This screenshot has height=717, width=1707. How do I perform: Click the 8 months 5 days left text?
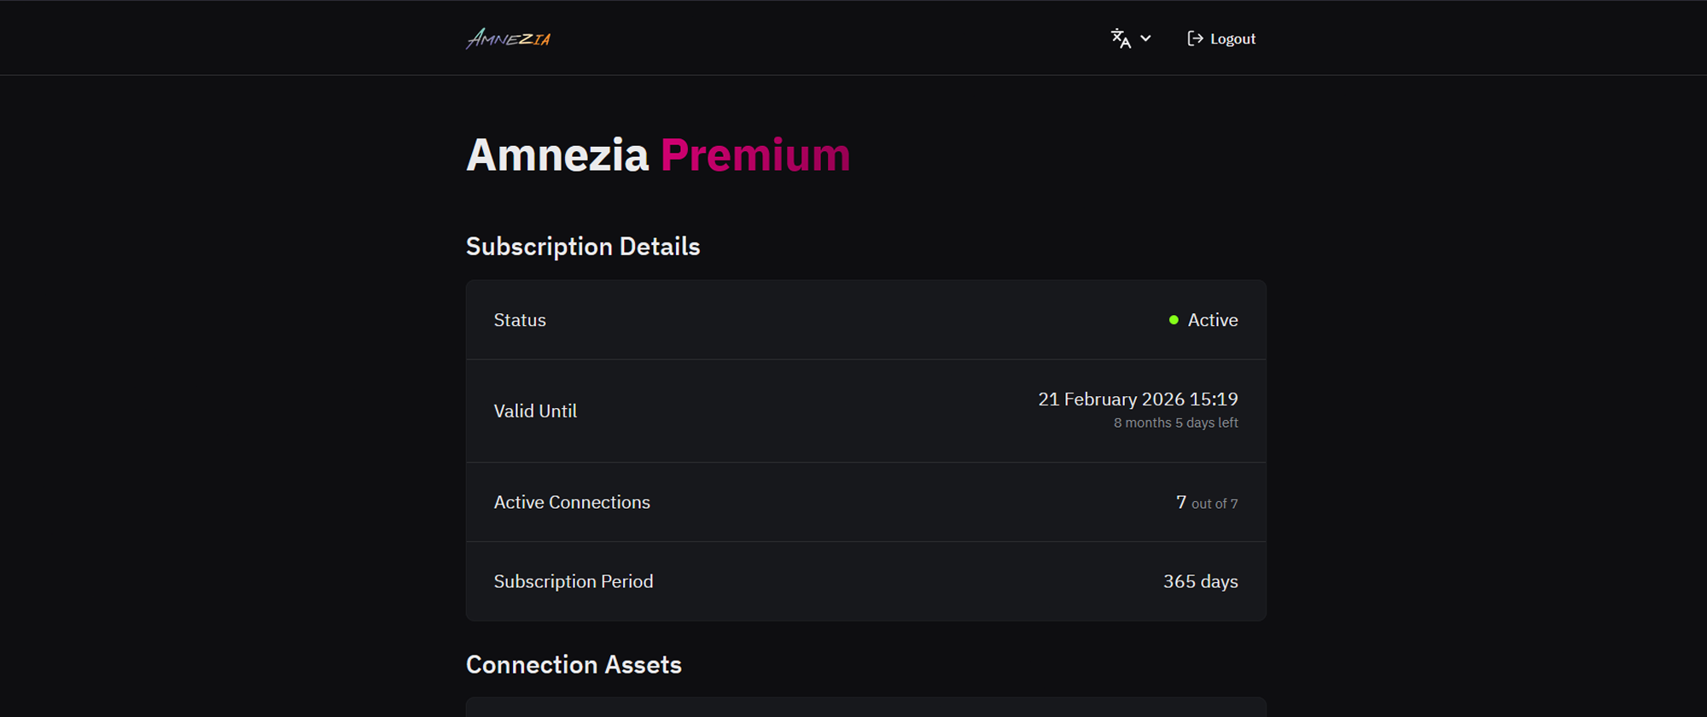1175,423
